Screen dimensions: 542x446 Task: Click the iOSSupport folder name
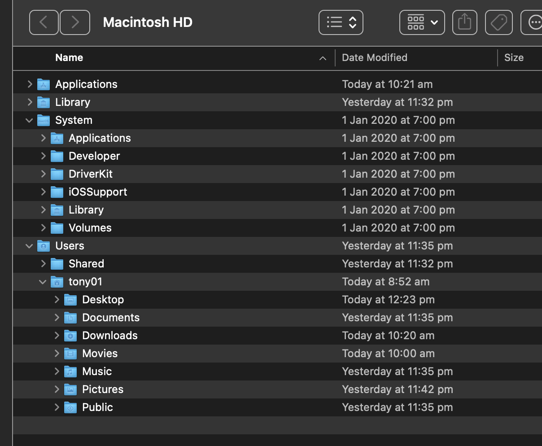click(x=98, y=192)
